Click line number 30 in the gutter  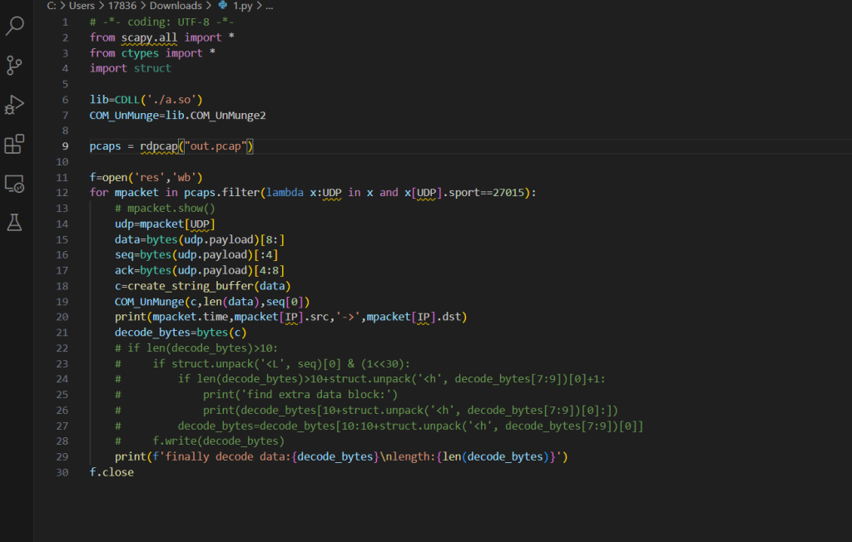click(63, 472)
